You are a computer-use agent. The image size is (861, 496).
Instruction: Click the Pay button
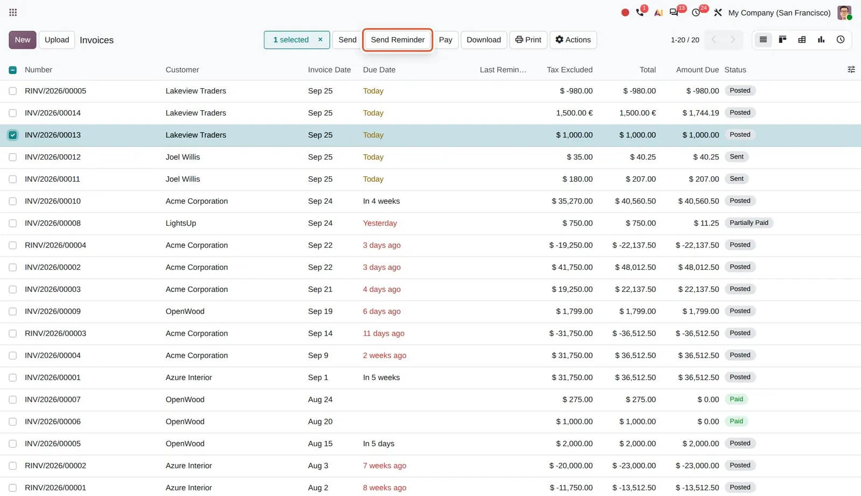point(446,40)
